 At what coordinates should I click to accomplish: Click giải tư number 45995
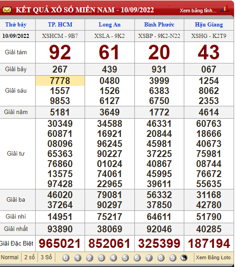pos(159,174)
